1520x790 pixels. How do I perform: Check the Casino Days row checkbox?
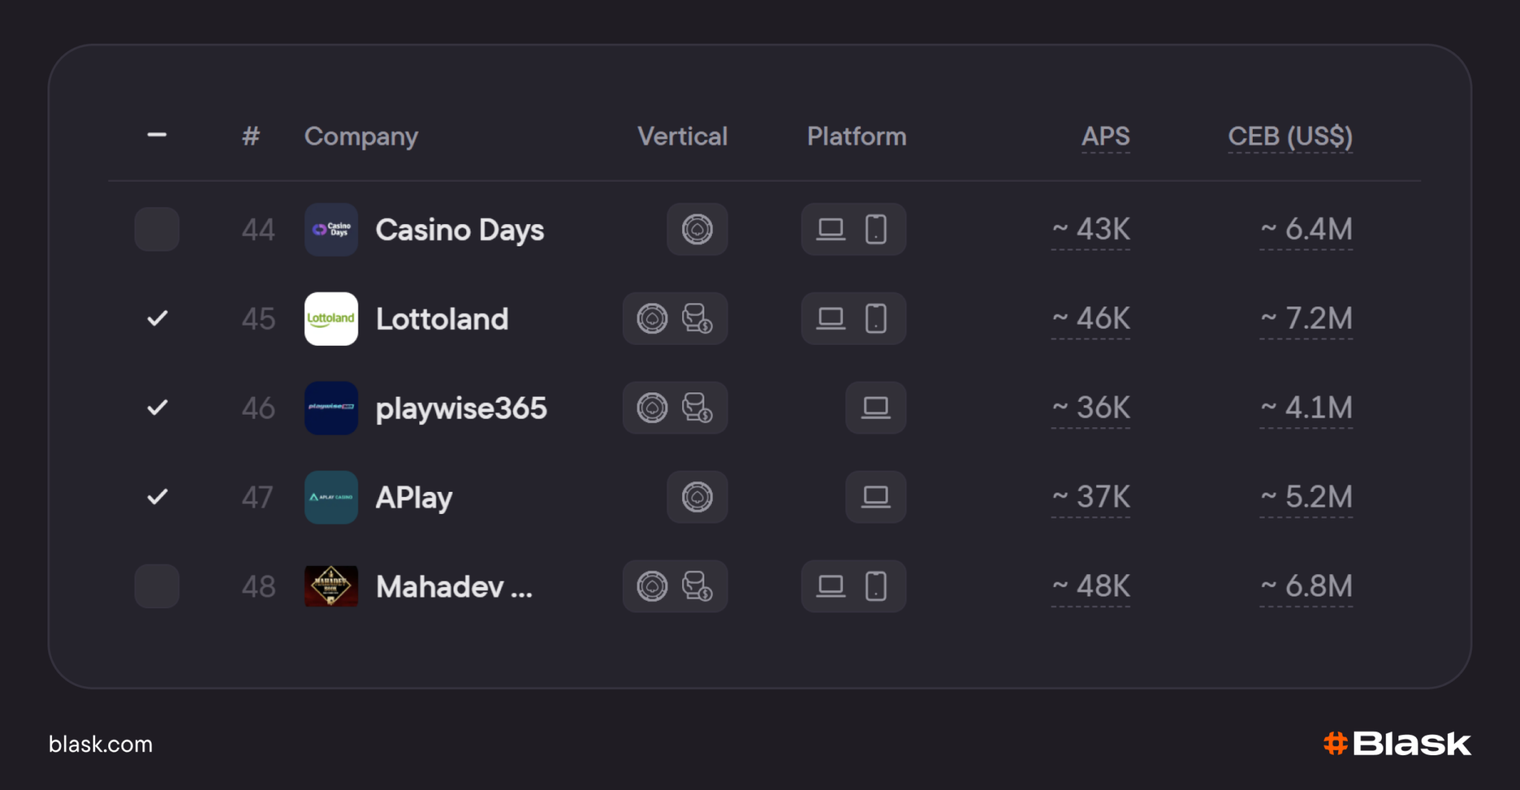pyautogui.click(x=157, y=229)
